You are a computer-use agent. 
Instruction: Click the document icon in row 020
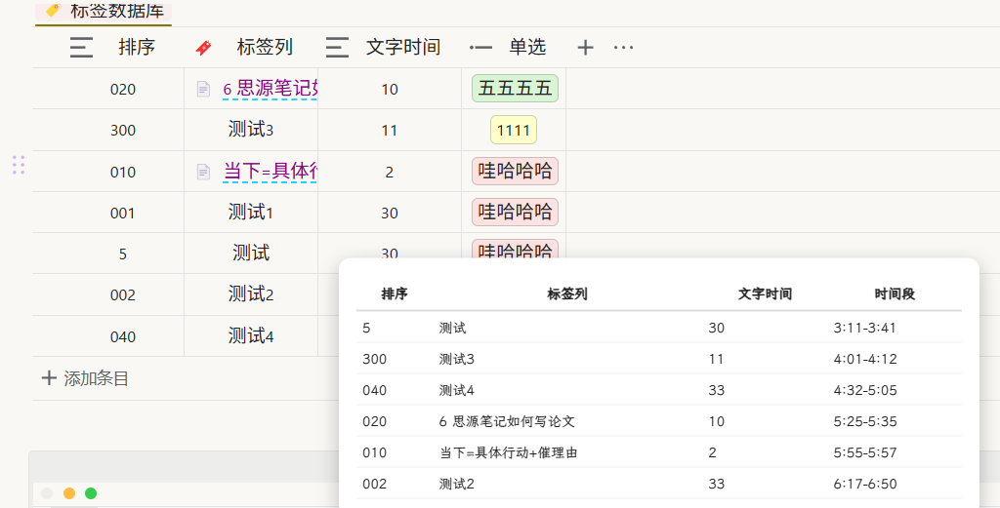pos(203,89)
